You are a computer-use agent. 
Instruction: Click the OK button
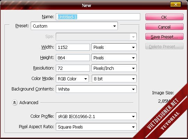[164, 17]
